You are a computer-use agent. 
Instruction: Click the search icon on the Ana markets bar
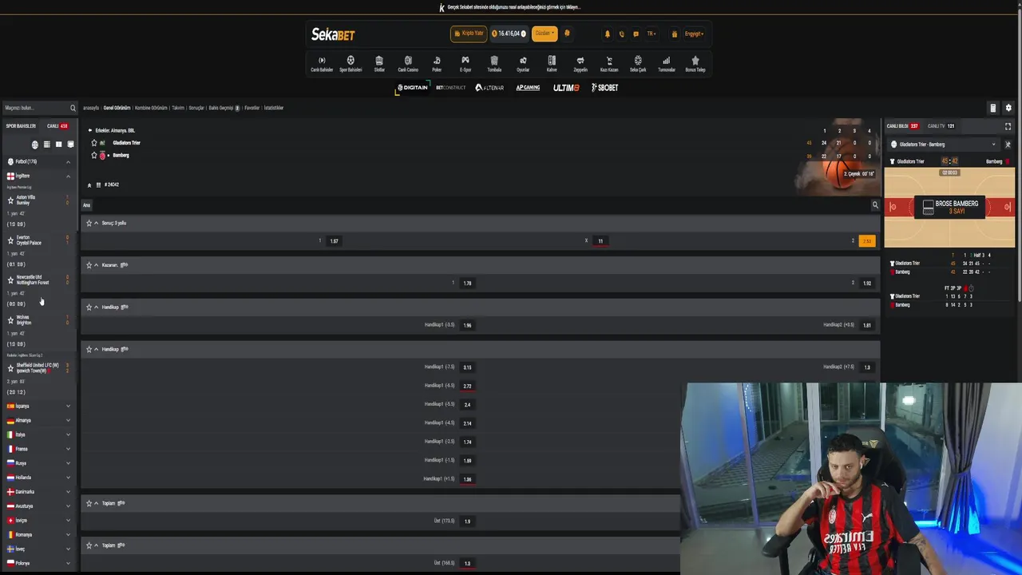(x=875, y=205)
